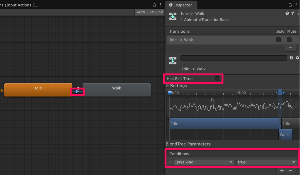Screen dimensions: 300x175
Task: Add a new condition with plus button
Action: click(x=282, y=170)
